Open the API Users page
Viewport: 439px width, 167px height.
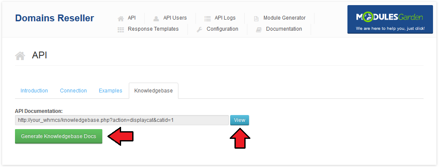(175, 18)
